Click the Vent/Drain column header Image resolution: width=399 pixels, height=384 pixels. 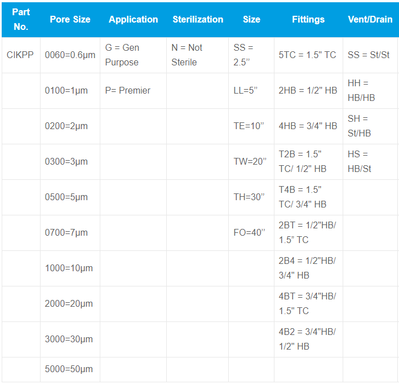370,19
